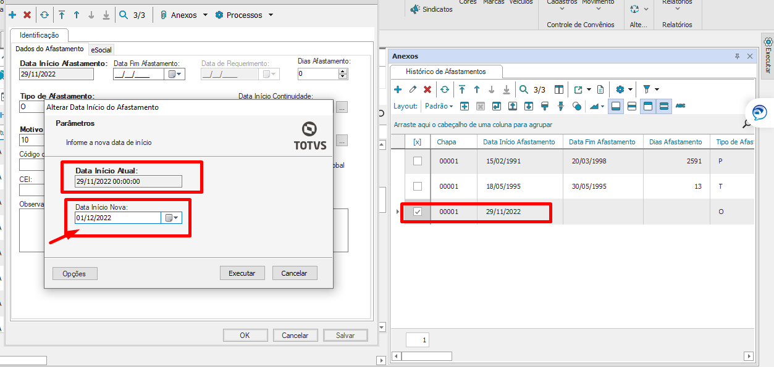Edit record with pencil icon in Anexos panel

pos(413,89)
